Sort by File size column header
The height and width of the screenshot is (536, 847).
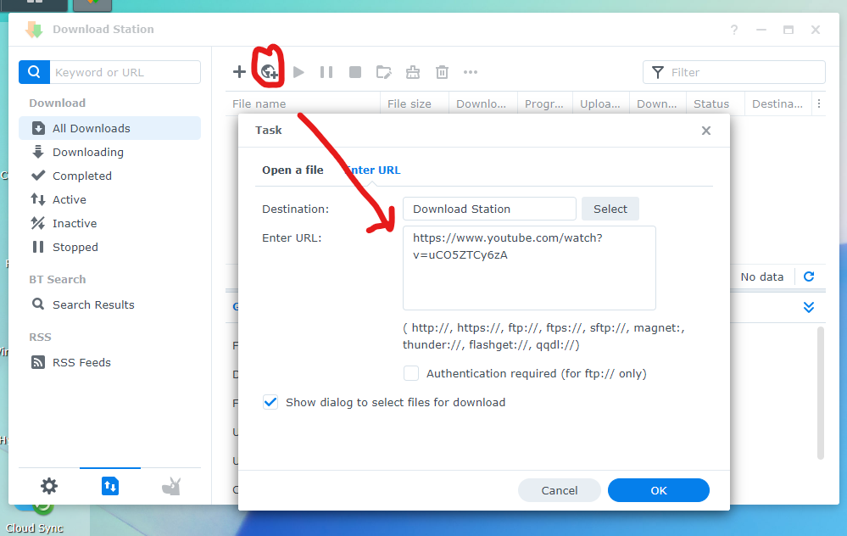415,103
